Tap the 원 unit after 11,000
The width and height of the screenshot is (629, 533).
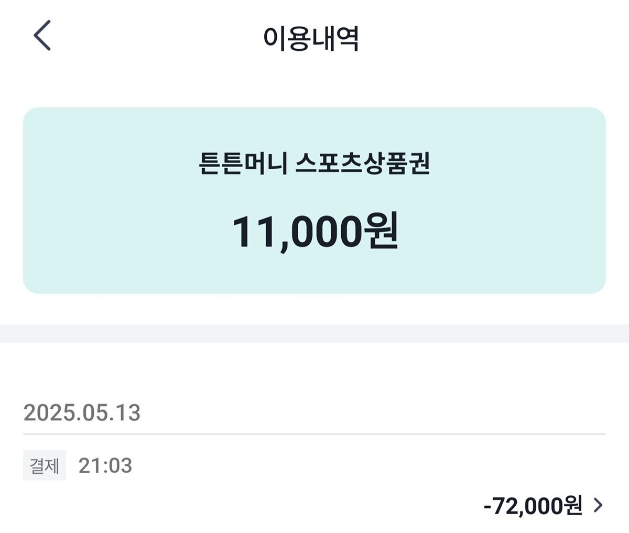tap(381, 231)
